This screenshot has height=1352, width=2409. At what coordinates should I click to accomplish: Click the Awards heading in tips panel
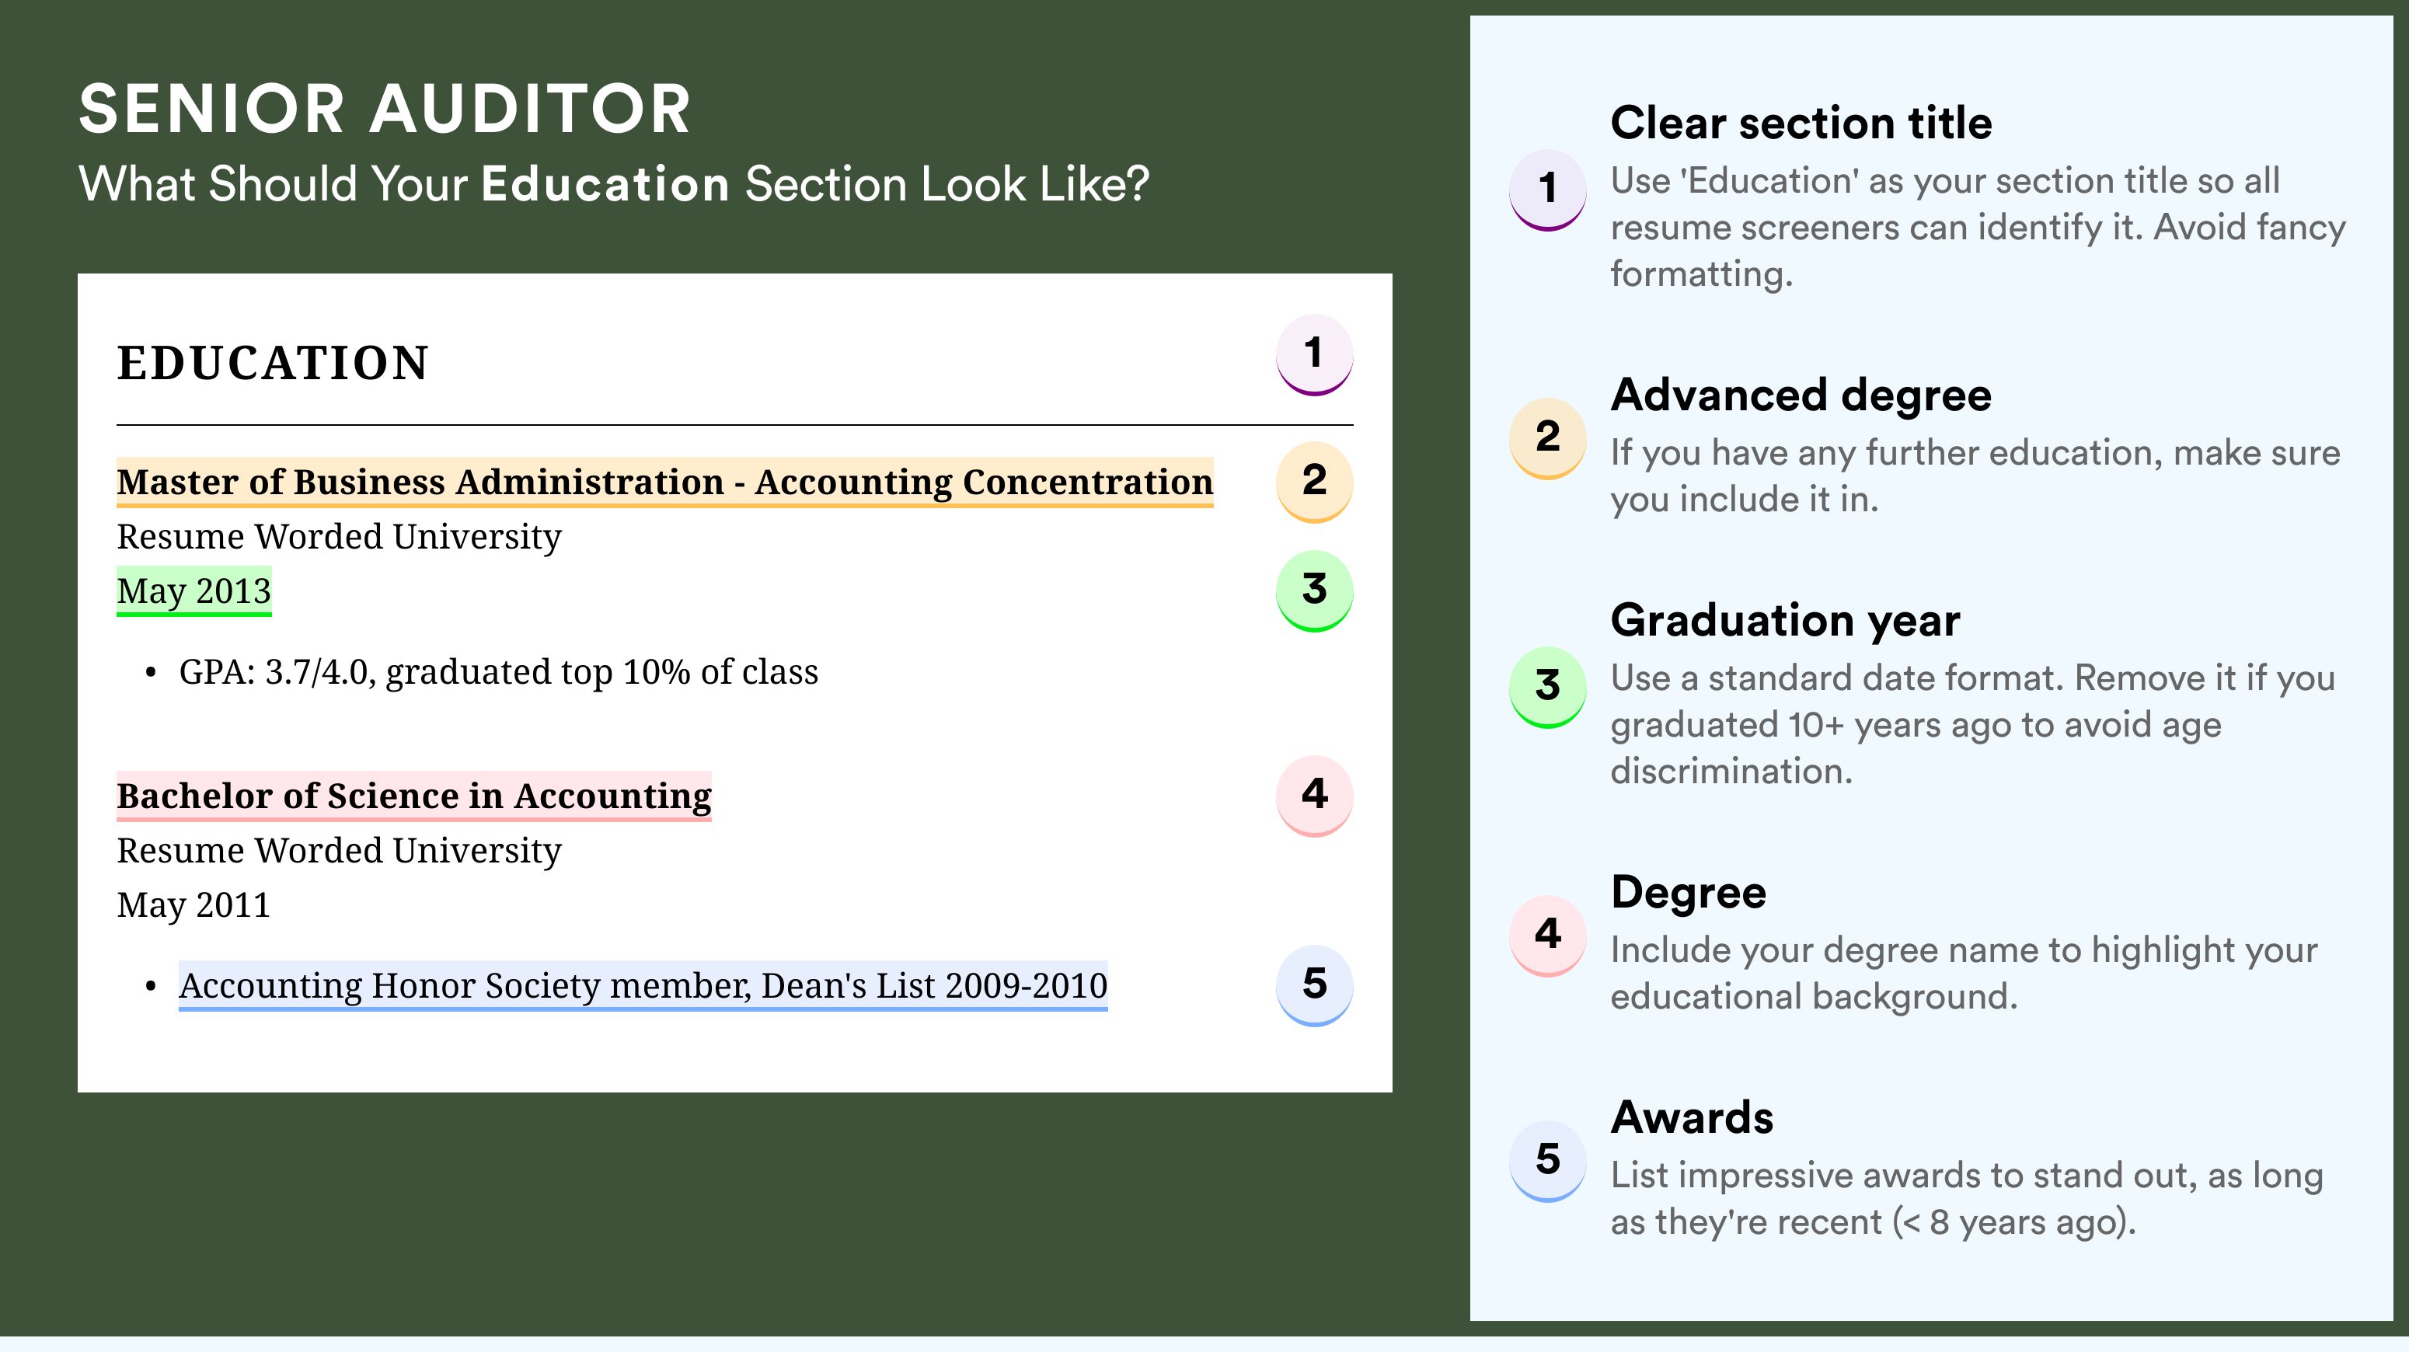(1692, 1117)
